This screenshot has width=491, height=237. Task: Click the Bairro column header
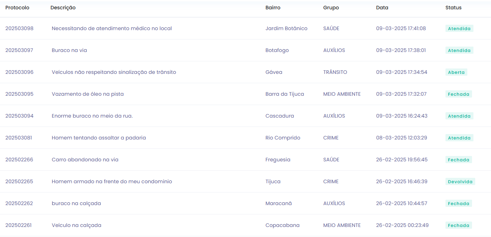click(273, 7)
